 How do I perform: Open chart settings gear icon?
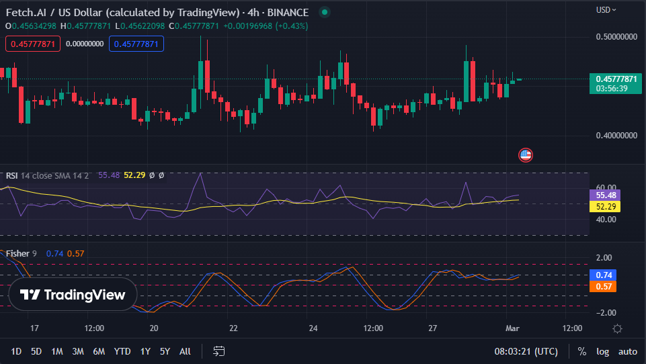click(x=617, y=328)
